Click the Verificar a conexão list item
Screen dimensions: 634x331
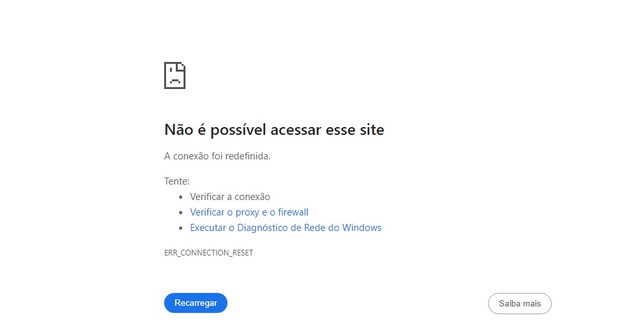click(x=230, y=197)
